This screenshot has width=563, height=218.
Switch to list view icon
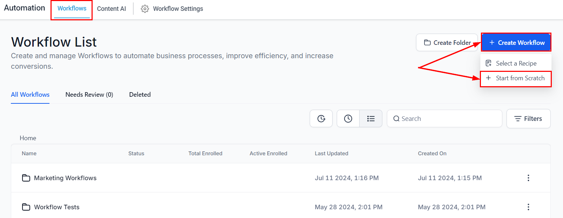pyautogui.click(x=371, y=119)
